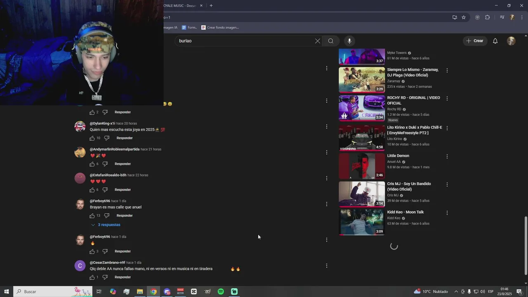Open File Explorer from taskbar
The height and width of the screenshot is (297, 528).
tap(140, 292)
